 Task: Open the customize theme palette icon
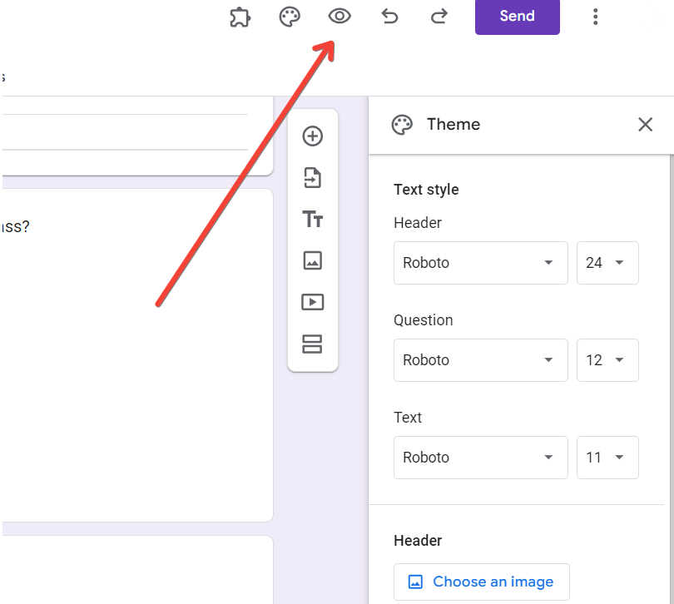290,17
